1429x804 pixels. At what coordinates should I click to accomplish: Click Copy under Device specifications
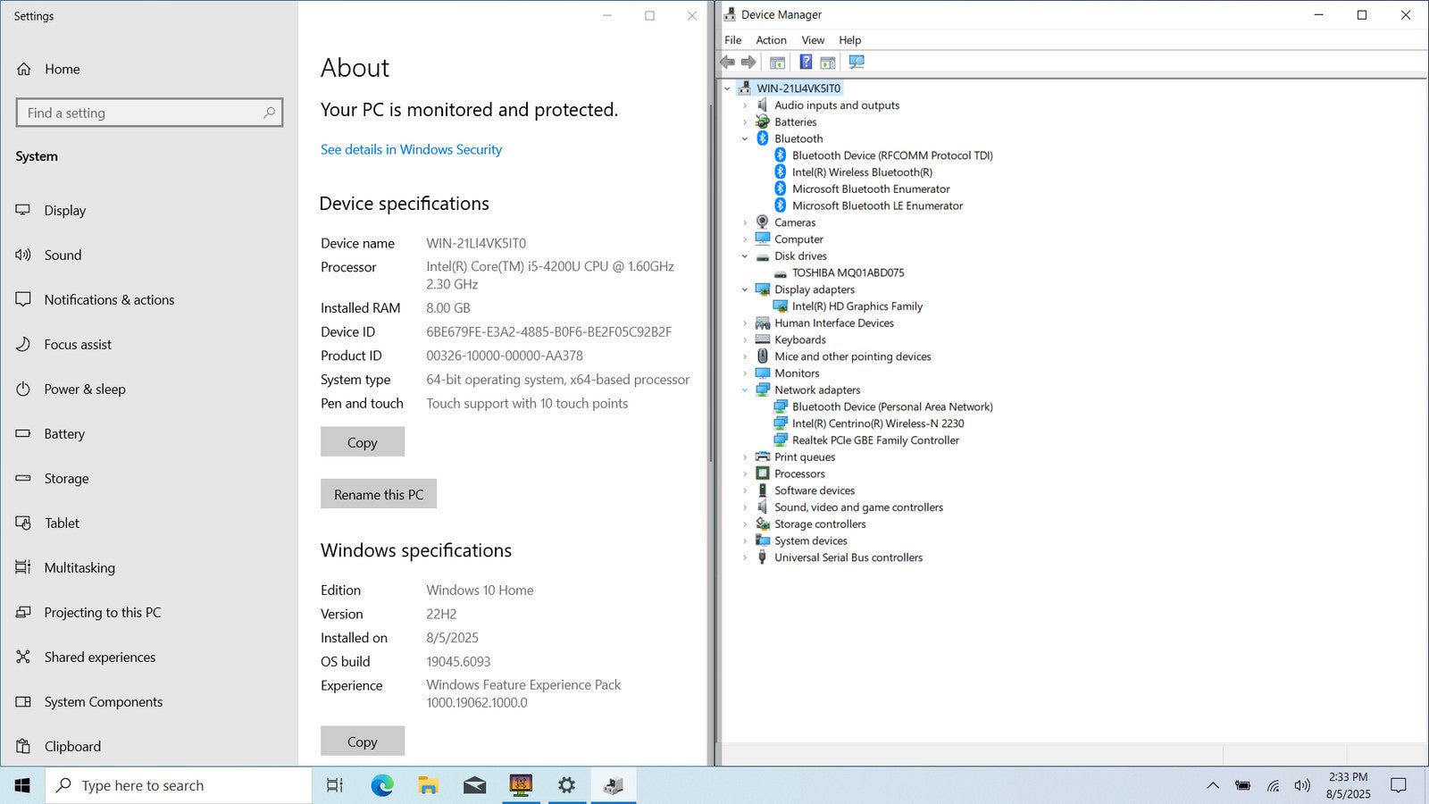pyautogui.click(x=363, y=442)
